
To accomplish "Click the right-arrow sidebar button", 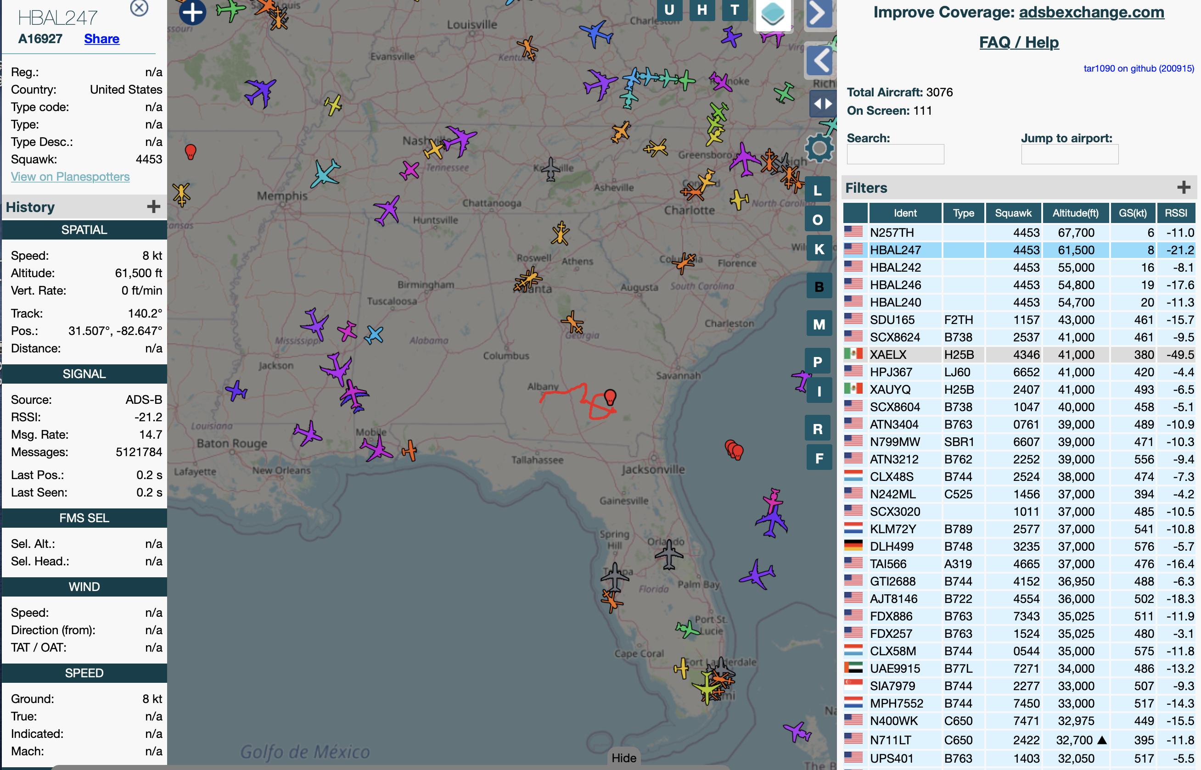I will click(x=819, y=13).
